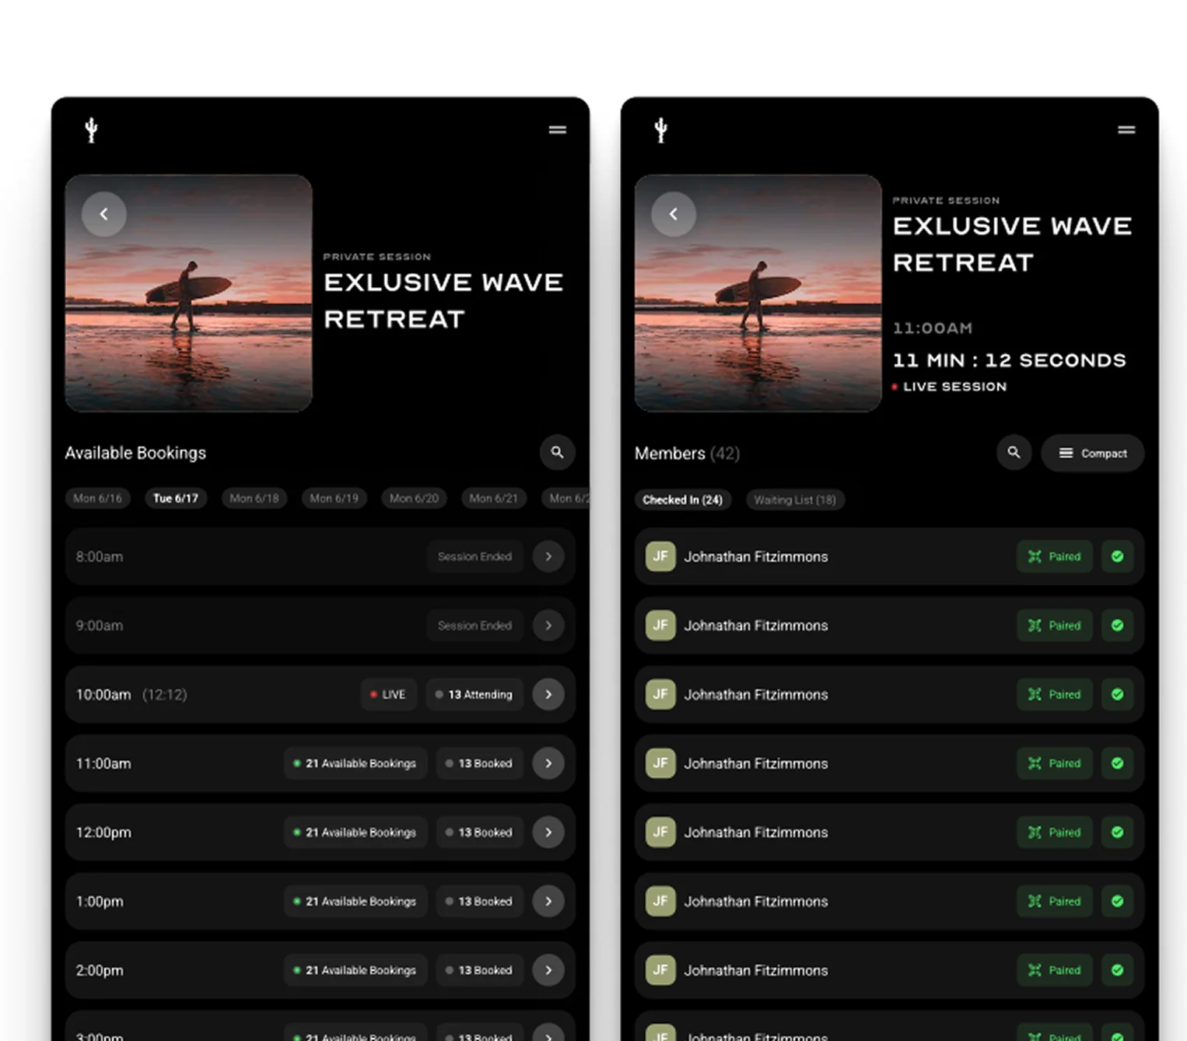Open hamburger menu on Members screen
This screenshot has width=1187, height=1041.
(x=1126, y=130)
